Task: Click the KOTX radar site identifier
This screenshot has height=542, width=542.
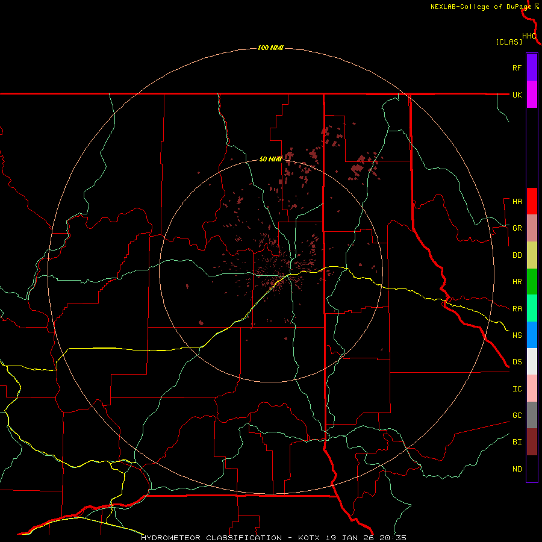Action: click(x=309, y=538)
